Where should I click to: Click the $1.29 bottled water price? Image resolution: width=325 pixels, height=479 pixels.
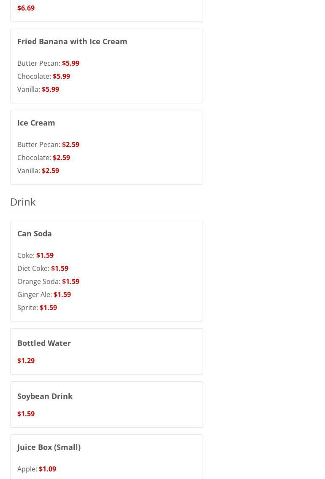coord(26,361)
